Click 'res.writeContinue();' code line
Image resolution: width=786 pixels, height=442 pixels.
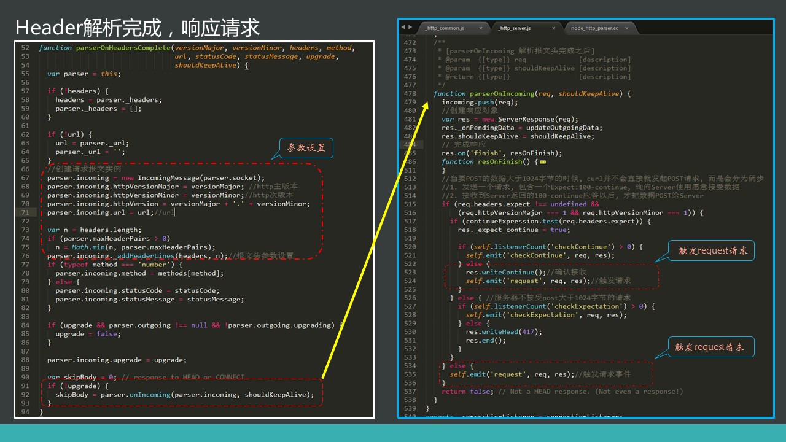[505, 273]
